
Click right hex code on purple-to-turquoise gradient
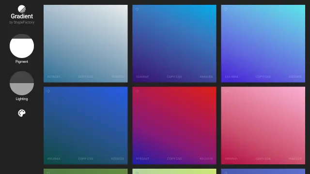(x=295, y=77)
